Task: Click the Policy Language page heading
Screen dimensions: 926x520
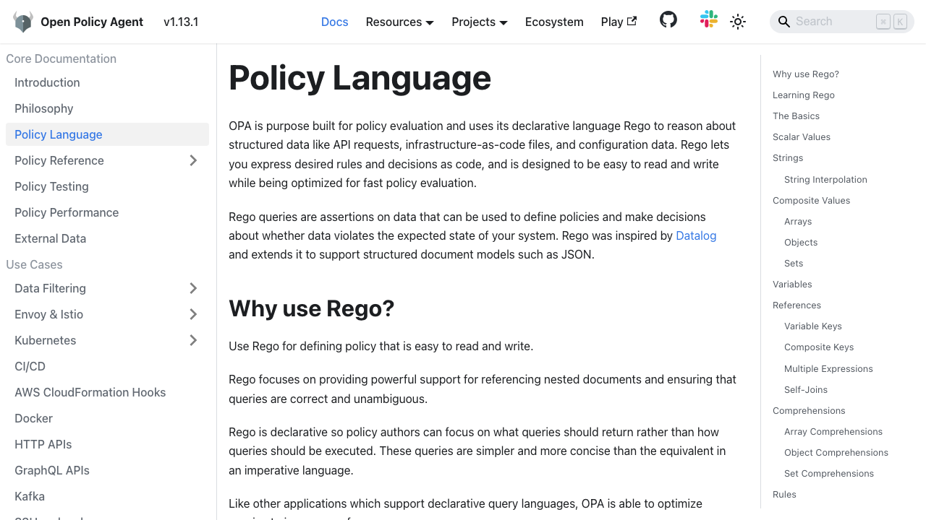Action: coord(360,77)
